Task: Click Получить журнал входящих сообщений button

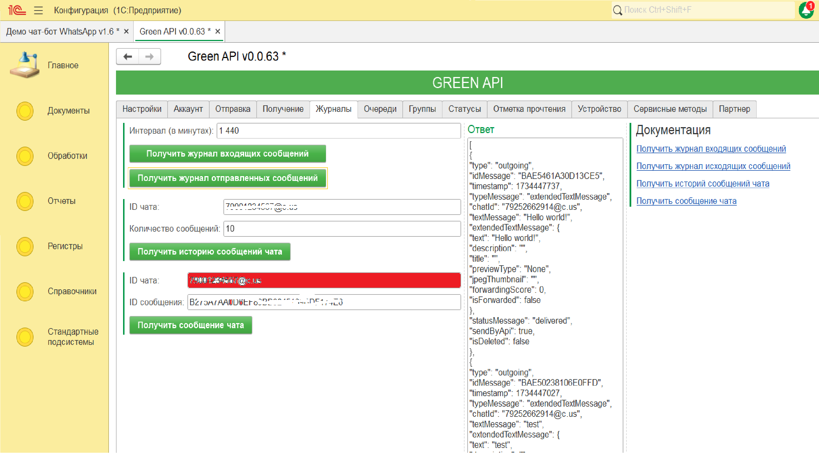Action: pos(227,153)
